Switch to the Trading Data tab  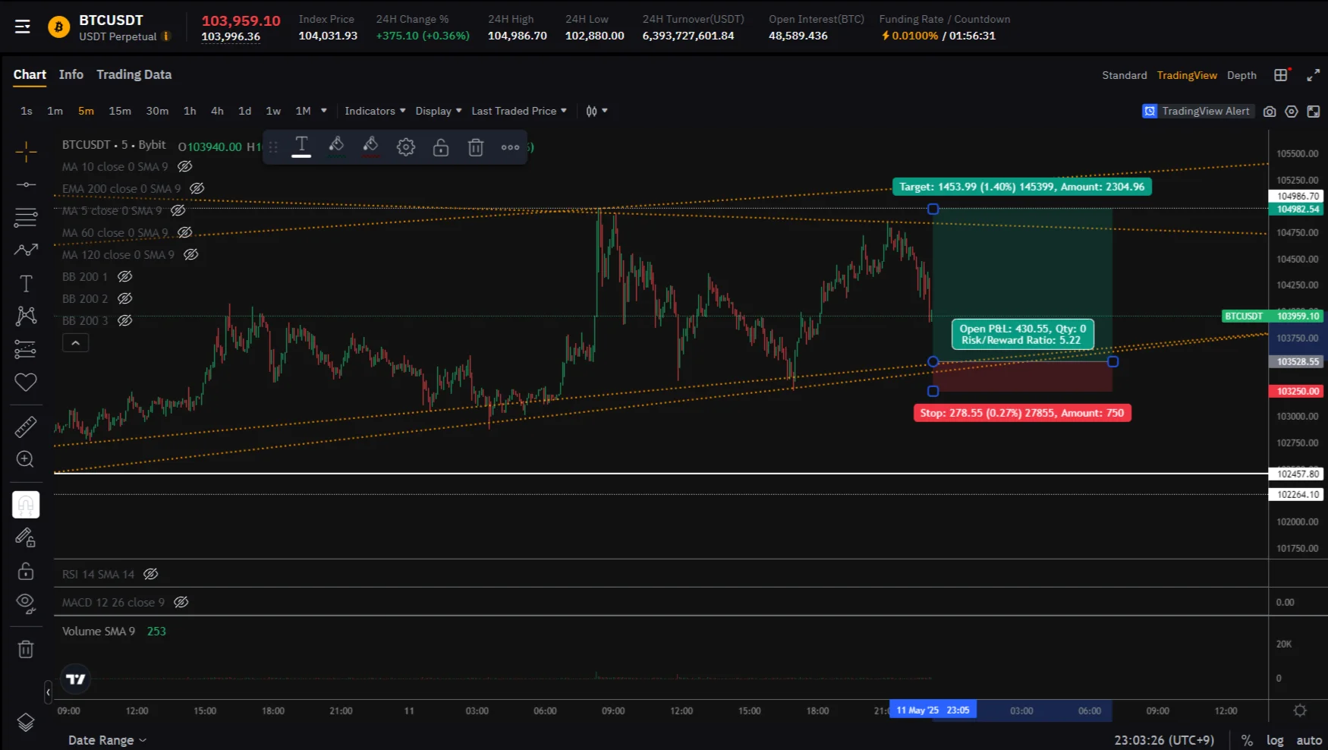click(134, 74)
